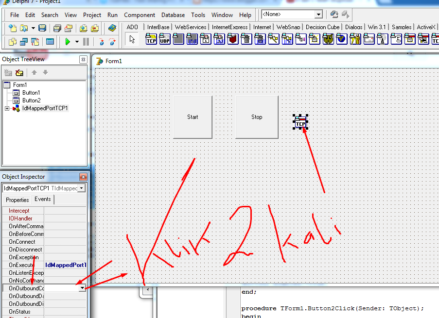Click move-up arrow in Object TreeView toolbar
Image resolution: width=439 pixels, height=318 pixels.
point(34,73)
